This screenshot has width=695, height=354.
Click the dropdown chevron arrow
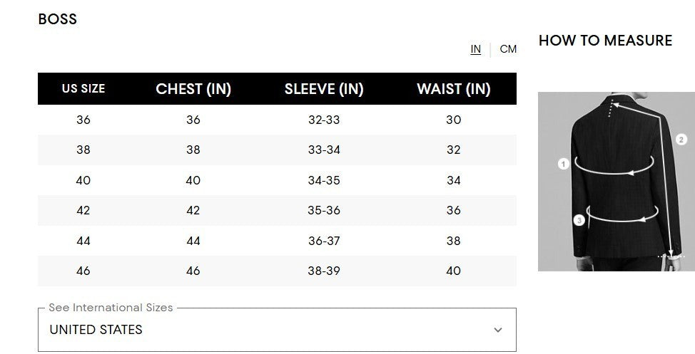tap(498, 330)
